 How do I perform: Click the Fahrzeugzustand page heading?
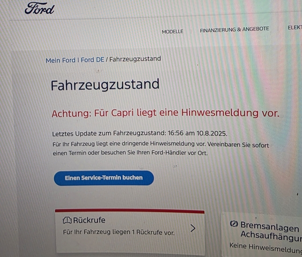click(x=105, y=85)
